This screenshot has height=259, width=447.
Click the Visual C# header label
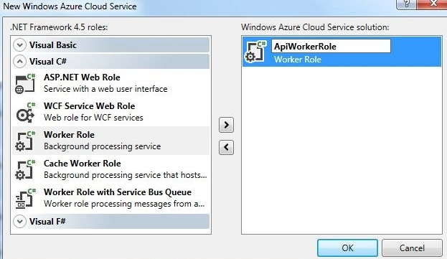[x=48, y=62]
